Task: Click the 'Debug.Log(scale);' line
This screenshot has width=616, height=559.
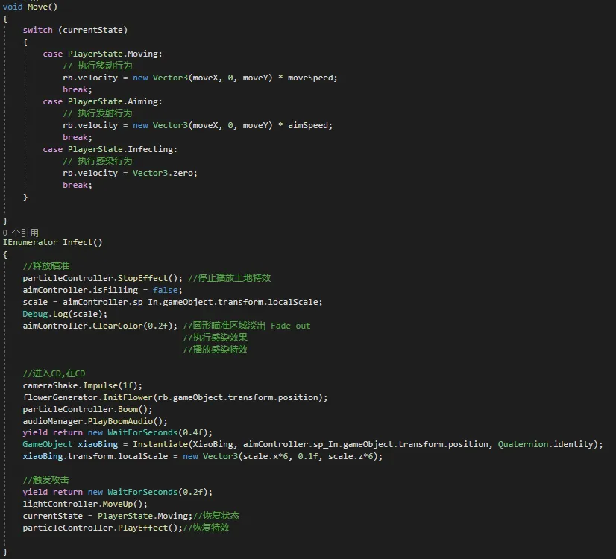Action: 65,314
